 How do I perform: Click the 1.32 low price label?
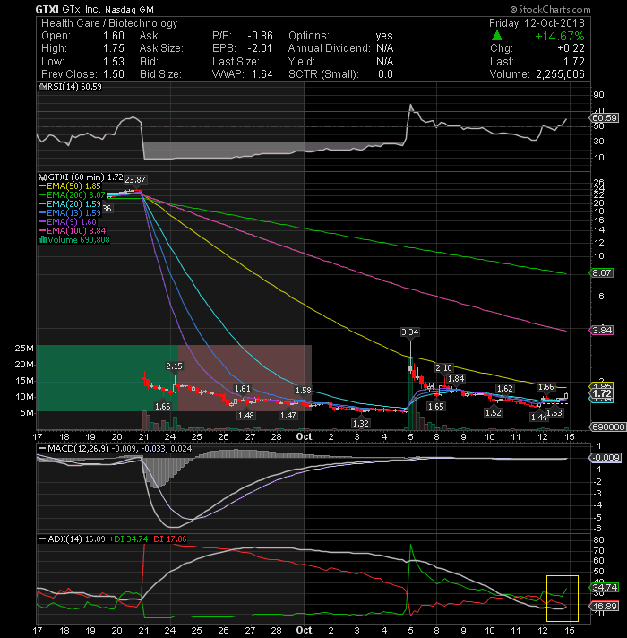(361, 423)
